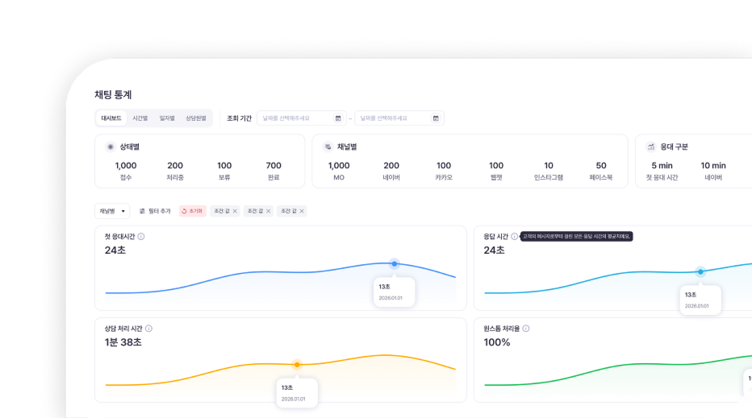Click the 5 min 첫 응대 시간 stat

click(x=662, y=171)
